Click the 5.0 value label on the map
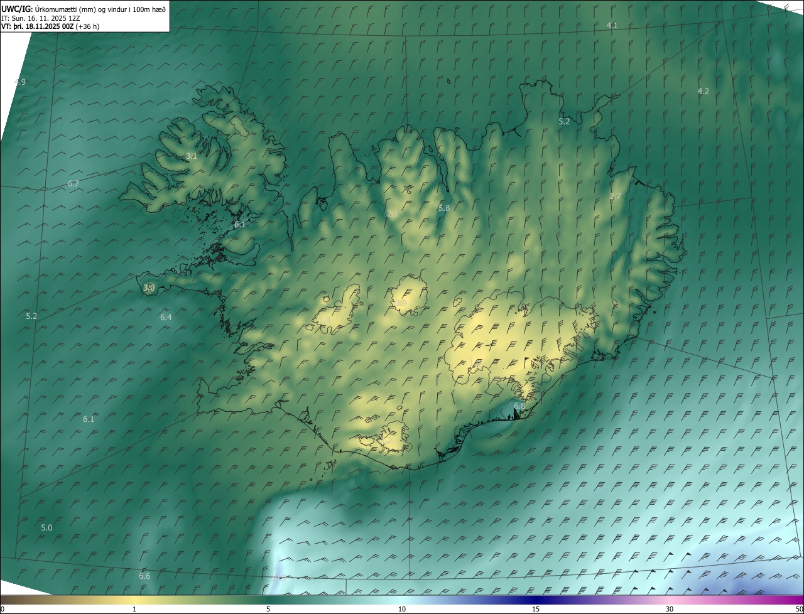The width and height of the screenshot is (804, 614). tap(46, 527)
